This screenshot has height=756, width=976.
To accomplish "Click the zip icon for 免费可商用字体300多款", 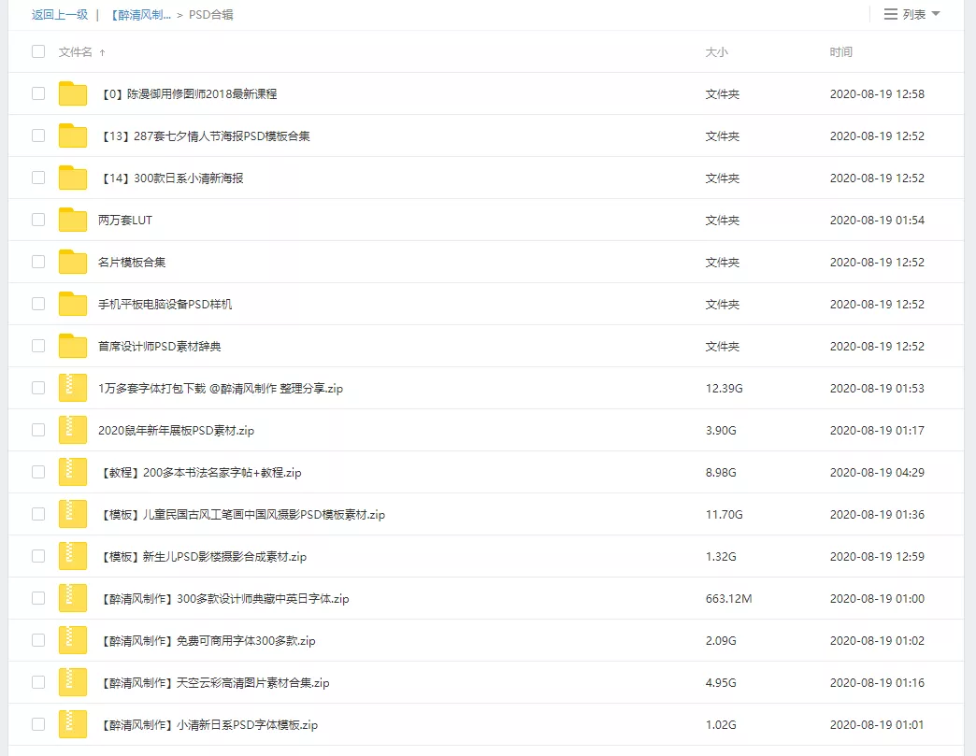I will click(x=73, y=640).
